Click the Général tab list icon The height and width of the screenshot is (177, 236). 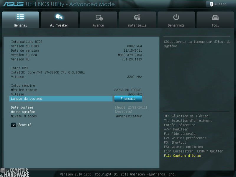click(20, 17)
